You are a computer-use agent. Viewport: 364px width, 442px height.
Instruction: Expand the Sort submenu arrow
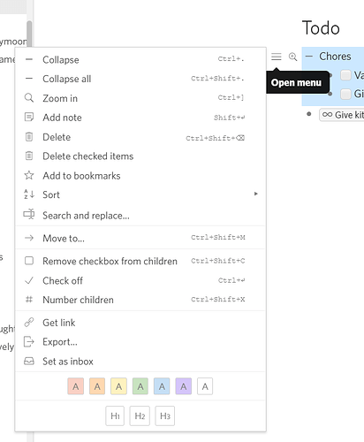[x=255, y=194]
